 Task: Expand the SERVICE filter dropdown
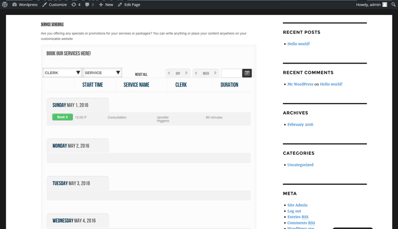102,73
